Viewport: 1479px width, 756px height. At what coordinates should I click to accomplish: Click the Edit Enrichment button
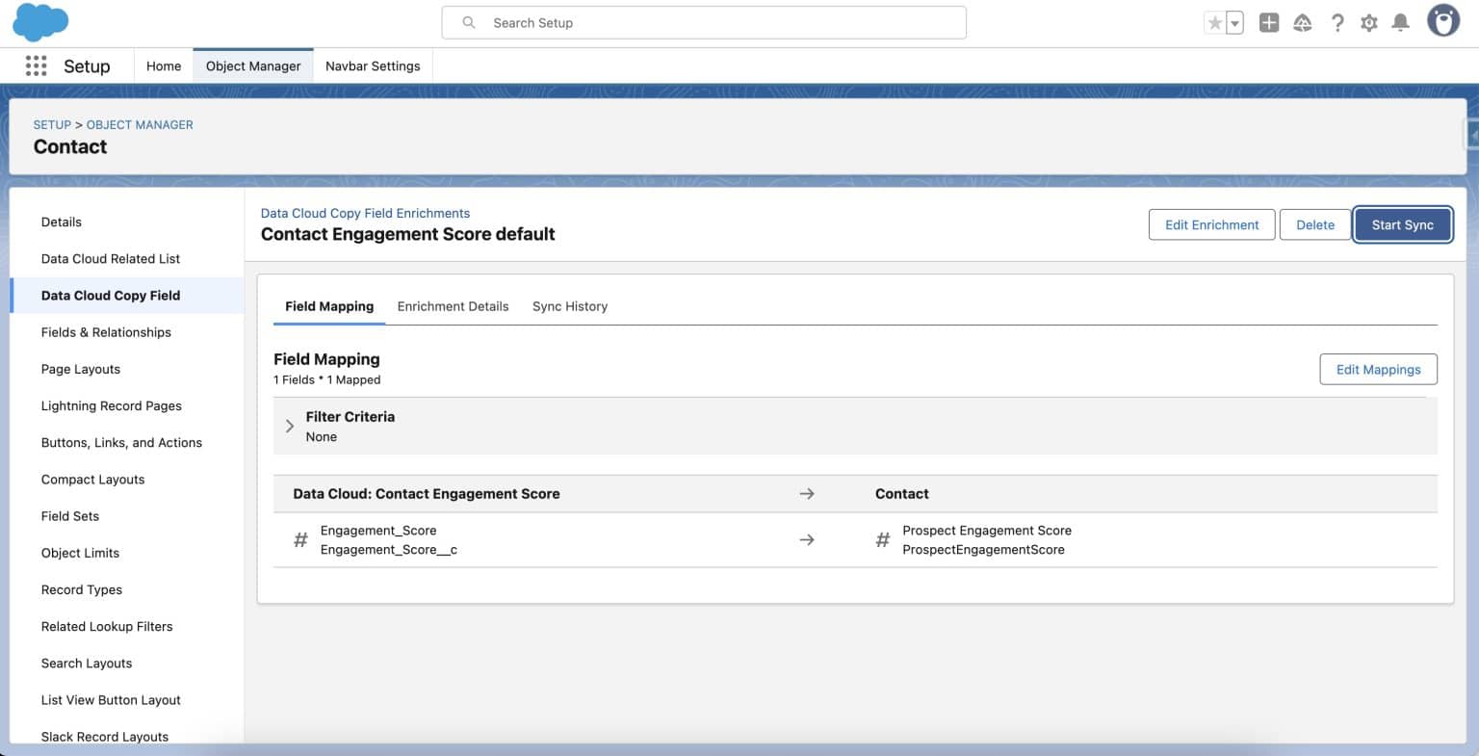(x=1211, y=224)
